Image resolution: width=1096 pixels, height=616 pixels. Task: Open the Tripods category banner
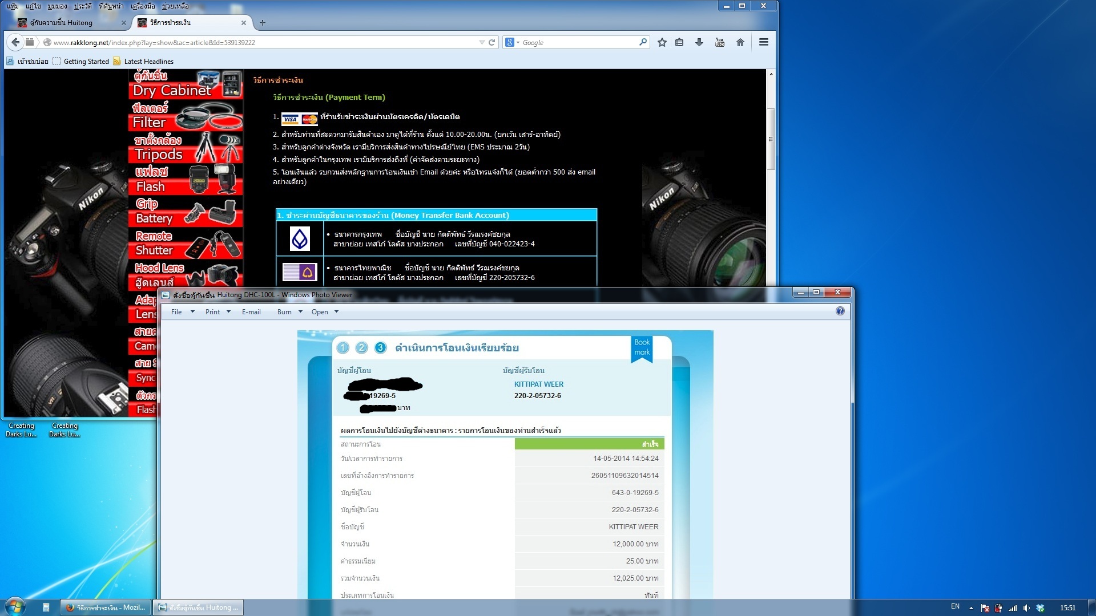pyautogui.click(x=186, y=148)
